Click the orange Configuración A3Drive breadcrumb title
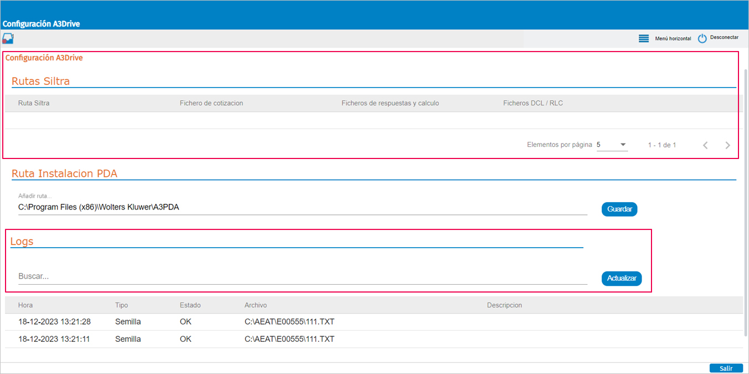Viewport: 749px width, 374px height. point(44,58)
